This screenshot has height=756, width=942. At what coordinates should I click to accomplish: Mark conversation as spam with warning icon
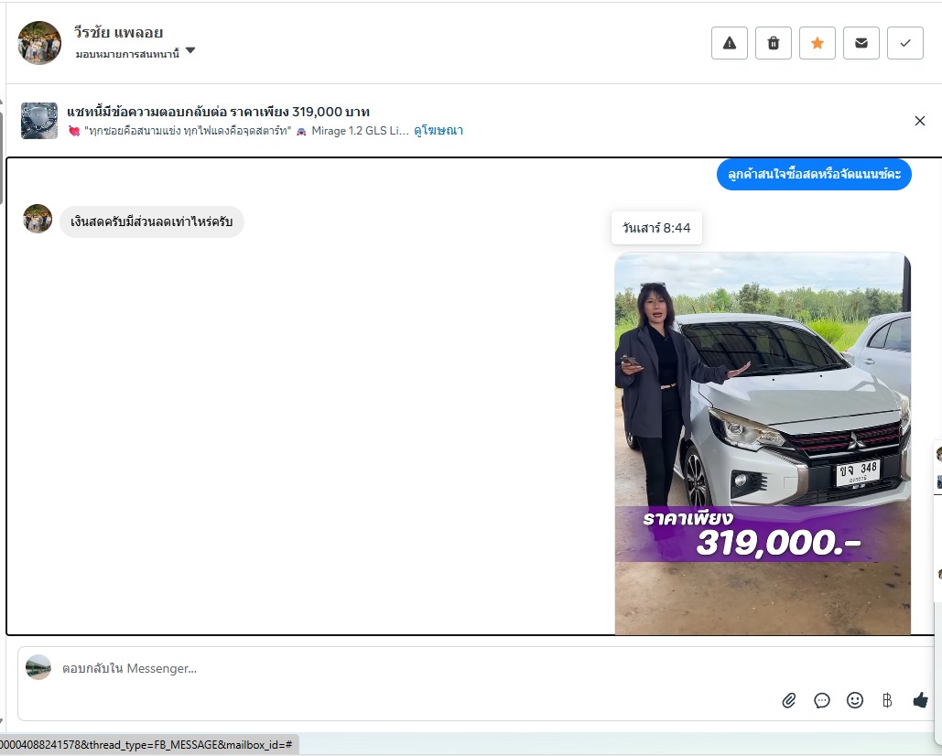point(730,43)
